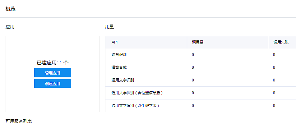This screenshot has height=124, width=296.
Task: Select 通用文字识别（含生僻字版）row label
Action: [x=135, y=105]
